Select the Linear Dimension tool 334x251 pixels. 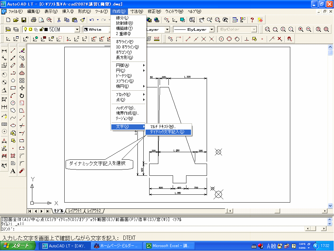[x=4, y=51]
